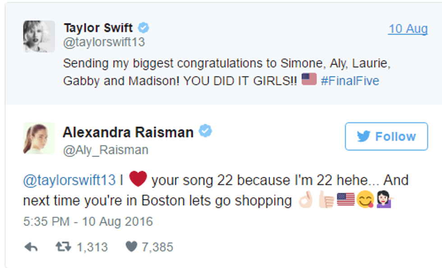Click Alexandra Raisman's verified badge
442x268 pixels.
click(206, 132)
